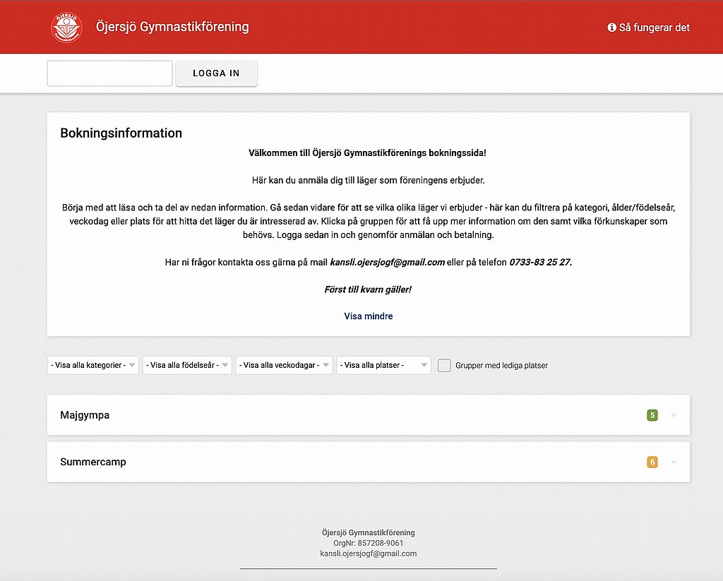Click the LOGGA IN button
Image resolution: width=723 pixels, height=581 pixels.
(x=216, y=73)
